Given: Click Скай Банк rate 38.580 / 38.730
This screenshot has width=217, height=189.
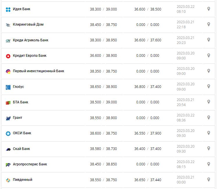Looking at the screenshot, I should click(x=103, y=149).
